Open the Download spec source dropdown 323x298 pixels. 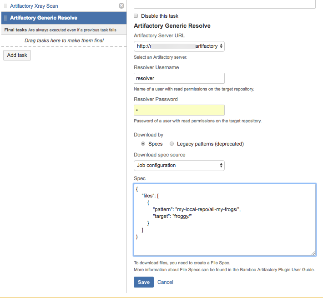coord(179,165)
